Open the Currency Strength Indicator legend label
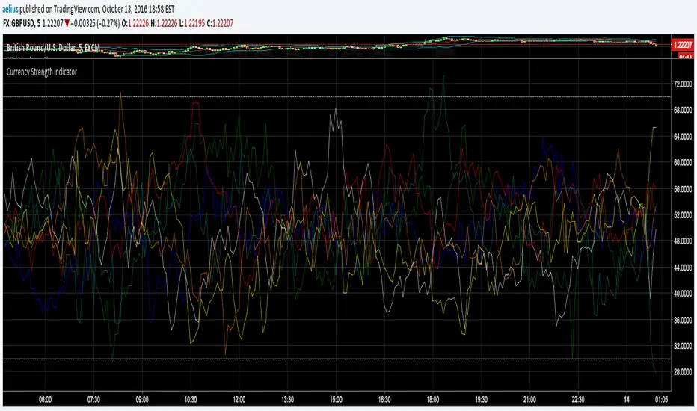The image size is (697, 411). coord(41,72)
